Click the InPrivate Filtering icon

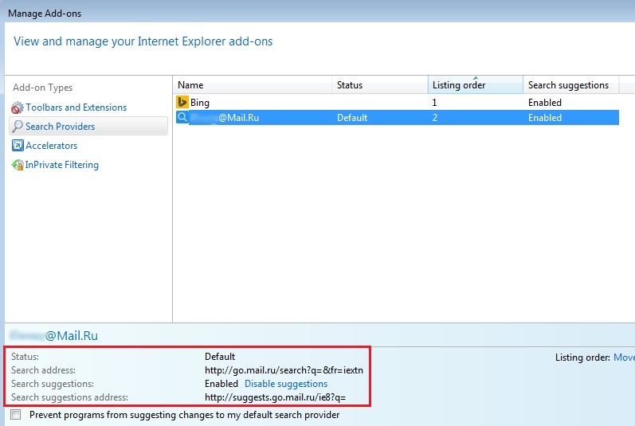(18, 165)
